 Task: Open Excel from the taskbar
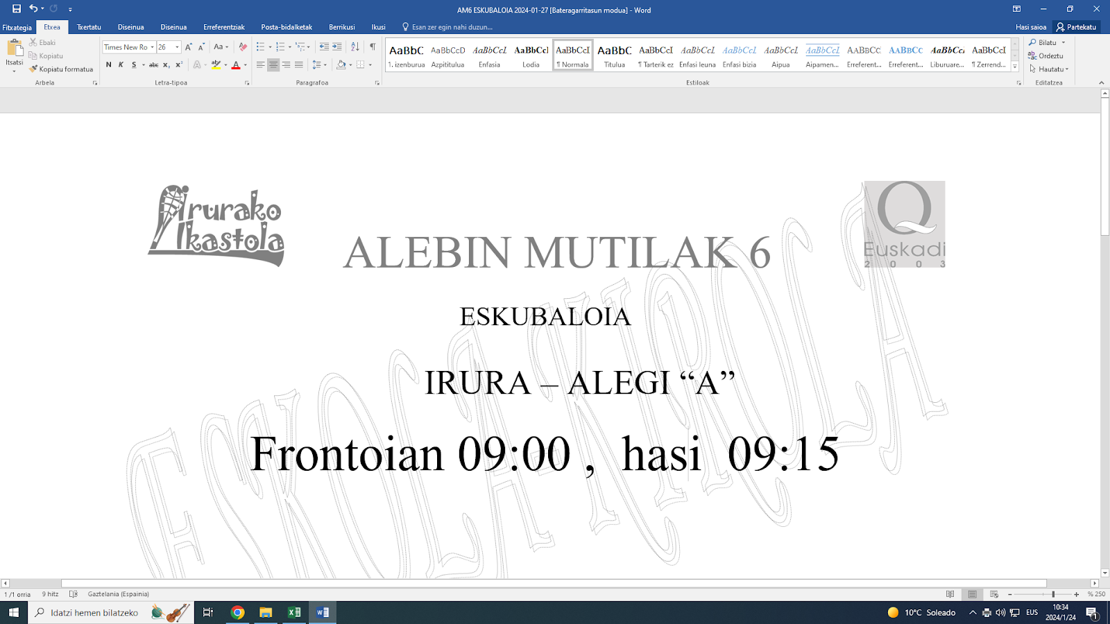coord(294,612)
